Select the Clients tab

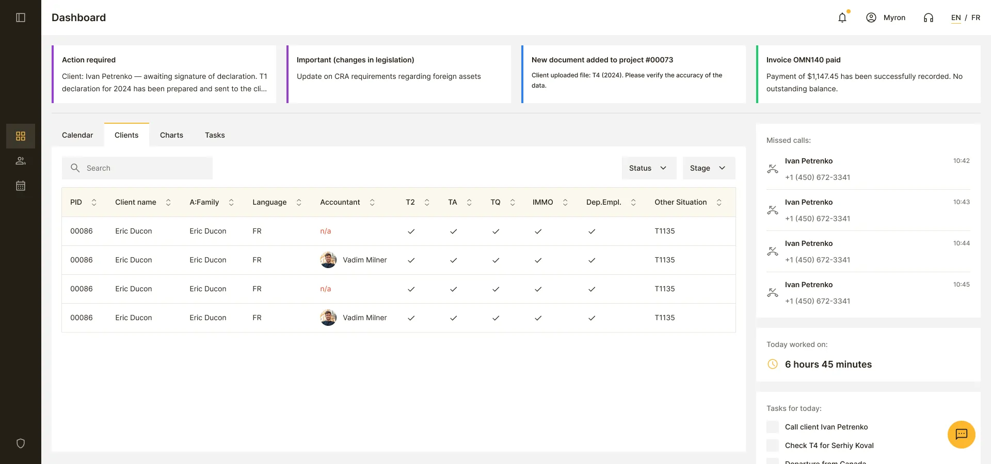tap(126, 135)
